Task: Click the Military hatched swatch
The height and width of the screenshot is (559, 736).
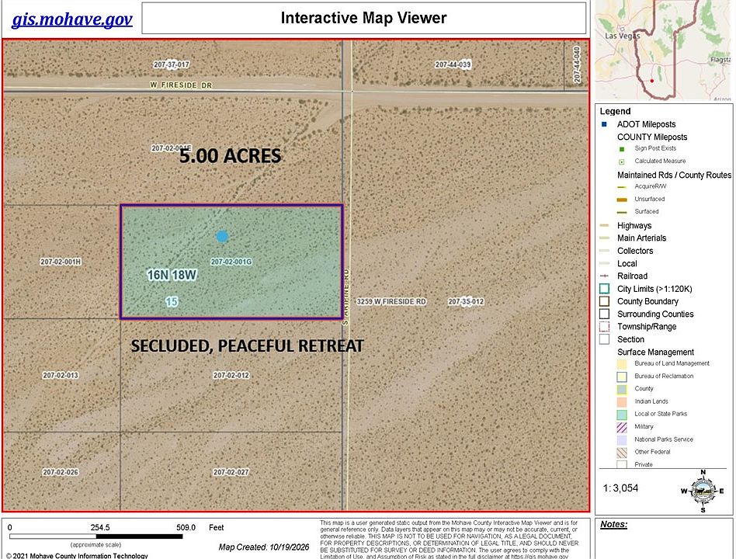Action: coord(622,427)
